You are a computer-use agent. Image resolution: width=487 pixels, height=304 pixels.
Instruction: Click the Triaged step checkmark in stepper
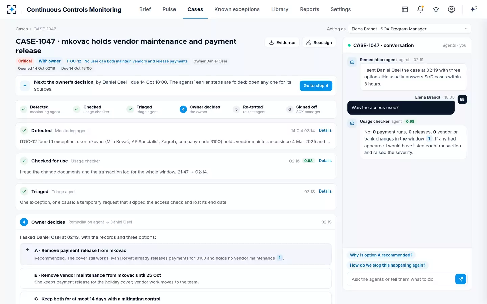(x=130, y=109)
